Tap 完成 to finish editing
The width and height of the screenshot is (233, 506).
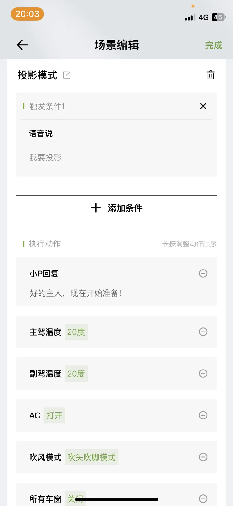pyautogui.click(x=213, y=45)
